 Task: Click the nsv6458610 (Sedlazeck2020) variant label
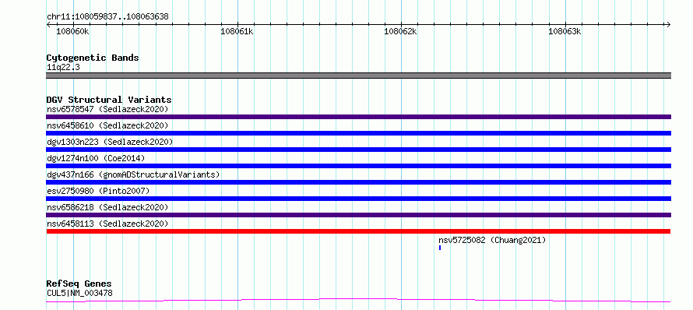(x=107, y=125)
